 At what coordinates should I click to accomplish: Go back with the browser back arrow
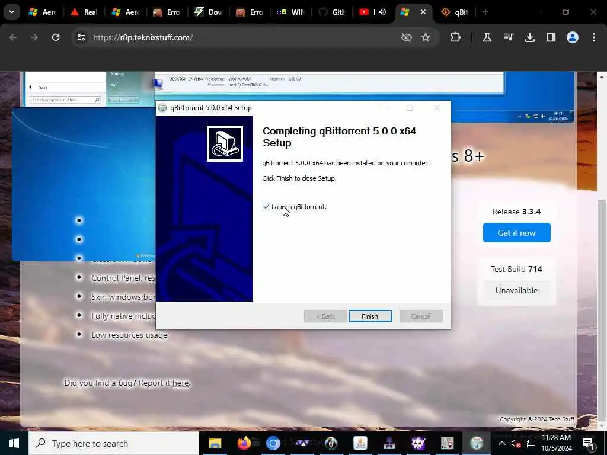(x=13, y=37)
